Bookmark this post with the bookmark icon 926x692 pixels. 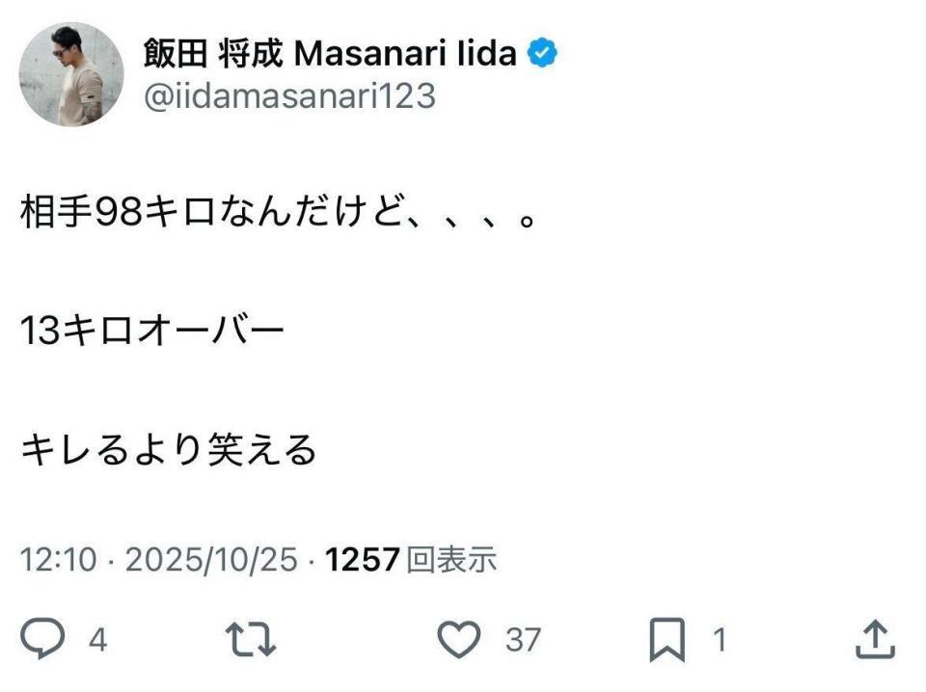(x=667, y=639)
